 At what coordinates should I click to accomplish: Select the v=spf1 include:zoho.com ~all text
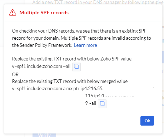pyautogui.click(x=41, y=66)
